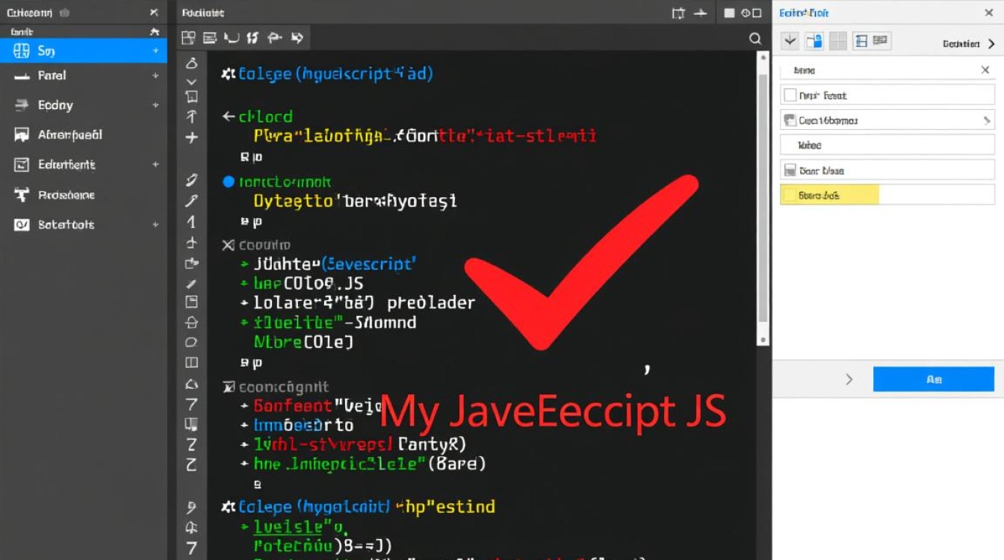Expand the plus on the highlighted blue row
The width and height of the screenshot is (1004, 560).
155,51
